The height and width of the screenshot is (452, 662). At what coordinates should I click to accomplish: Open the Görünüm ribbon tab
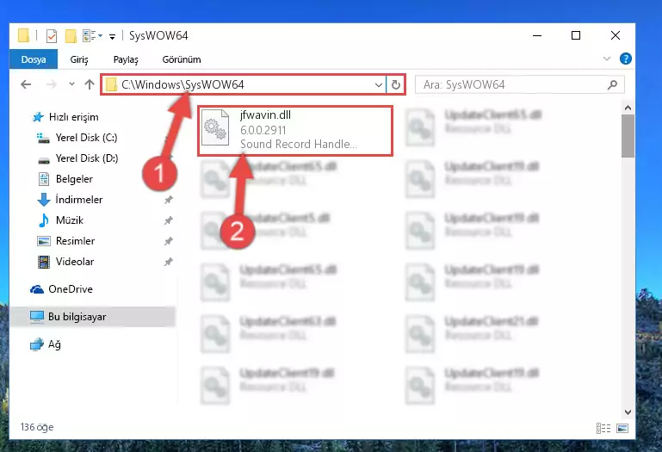coord(182,59)
